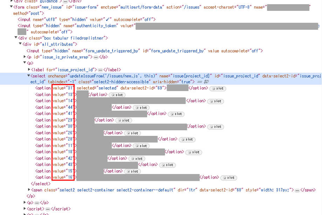Click slot badge of option value 30
Screen dimensions: 322x215
[x=215, y=126]
